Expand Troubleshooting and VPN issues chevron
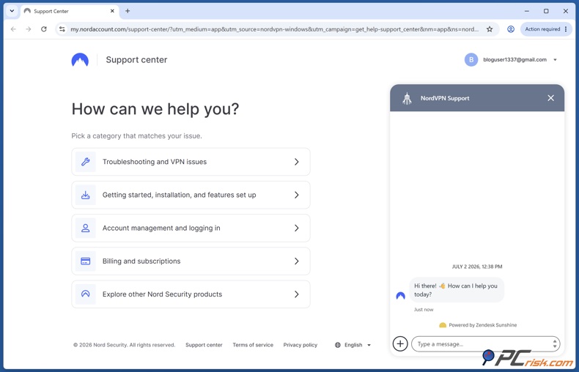 [297, 162]
